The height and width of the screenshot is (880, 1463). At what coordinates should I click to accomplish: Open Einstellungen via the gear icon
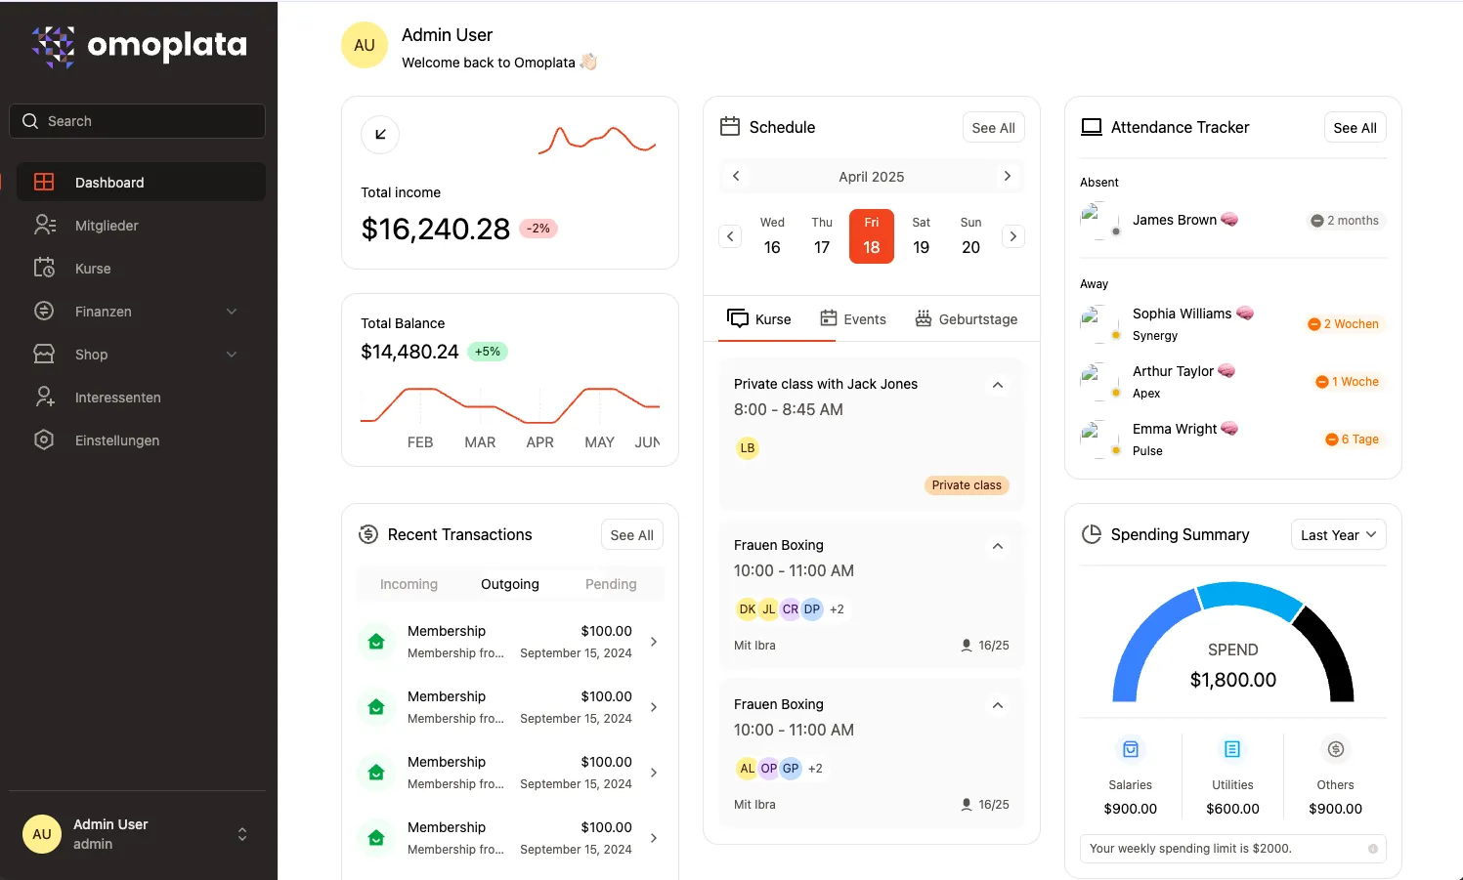coord(44,440)
